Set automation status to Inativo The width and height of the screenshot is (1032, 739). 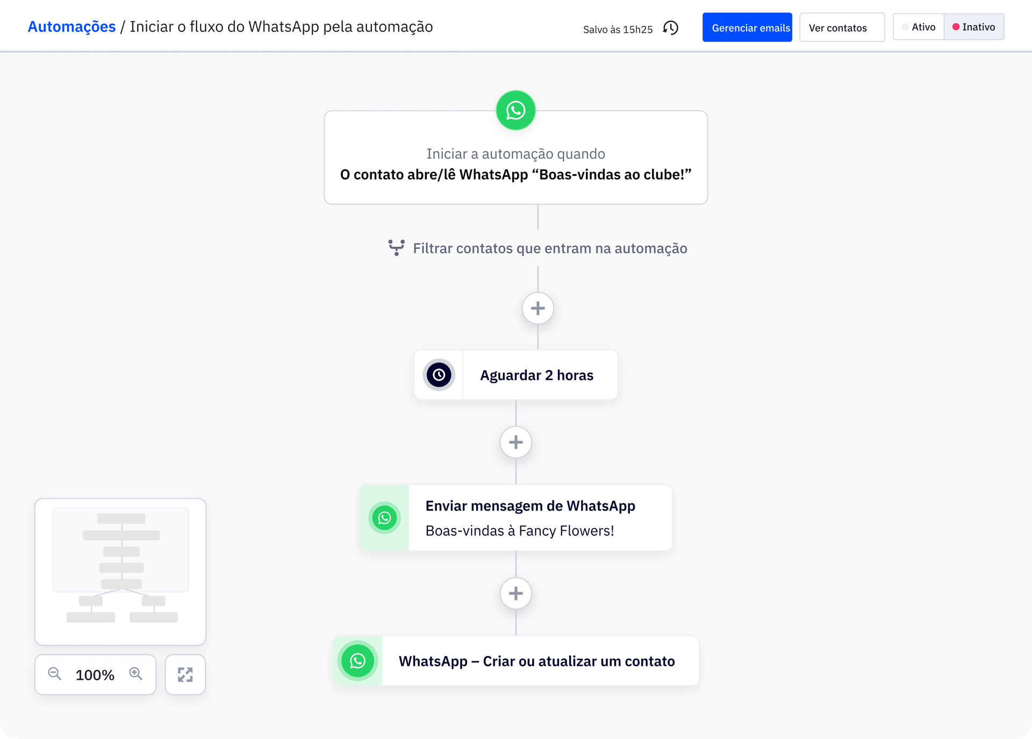pyautogui.click(x=973, y=27)
